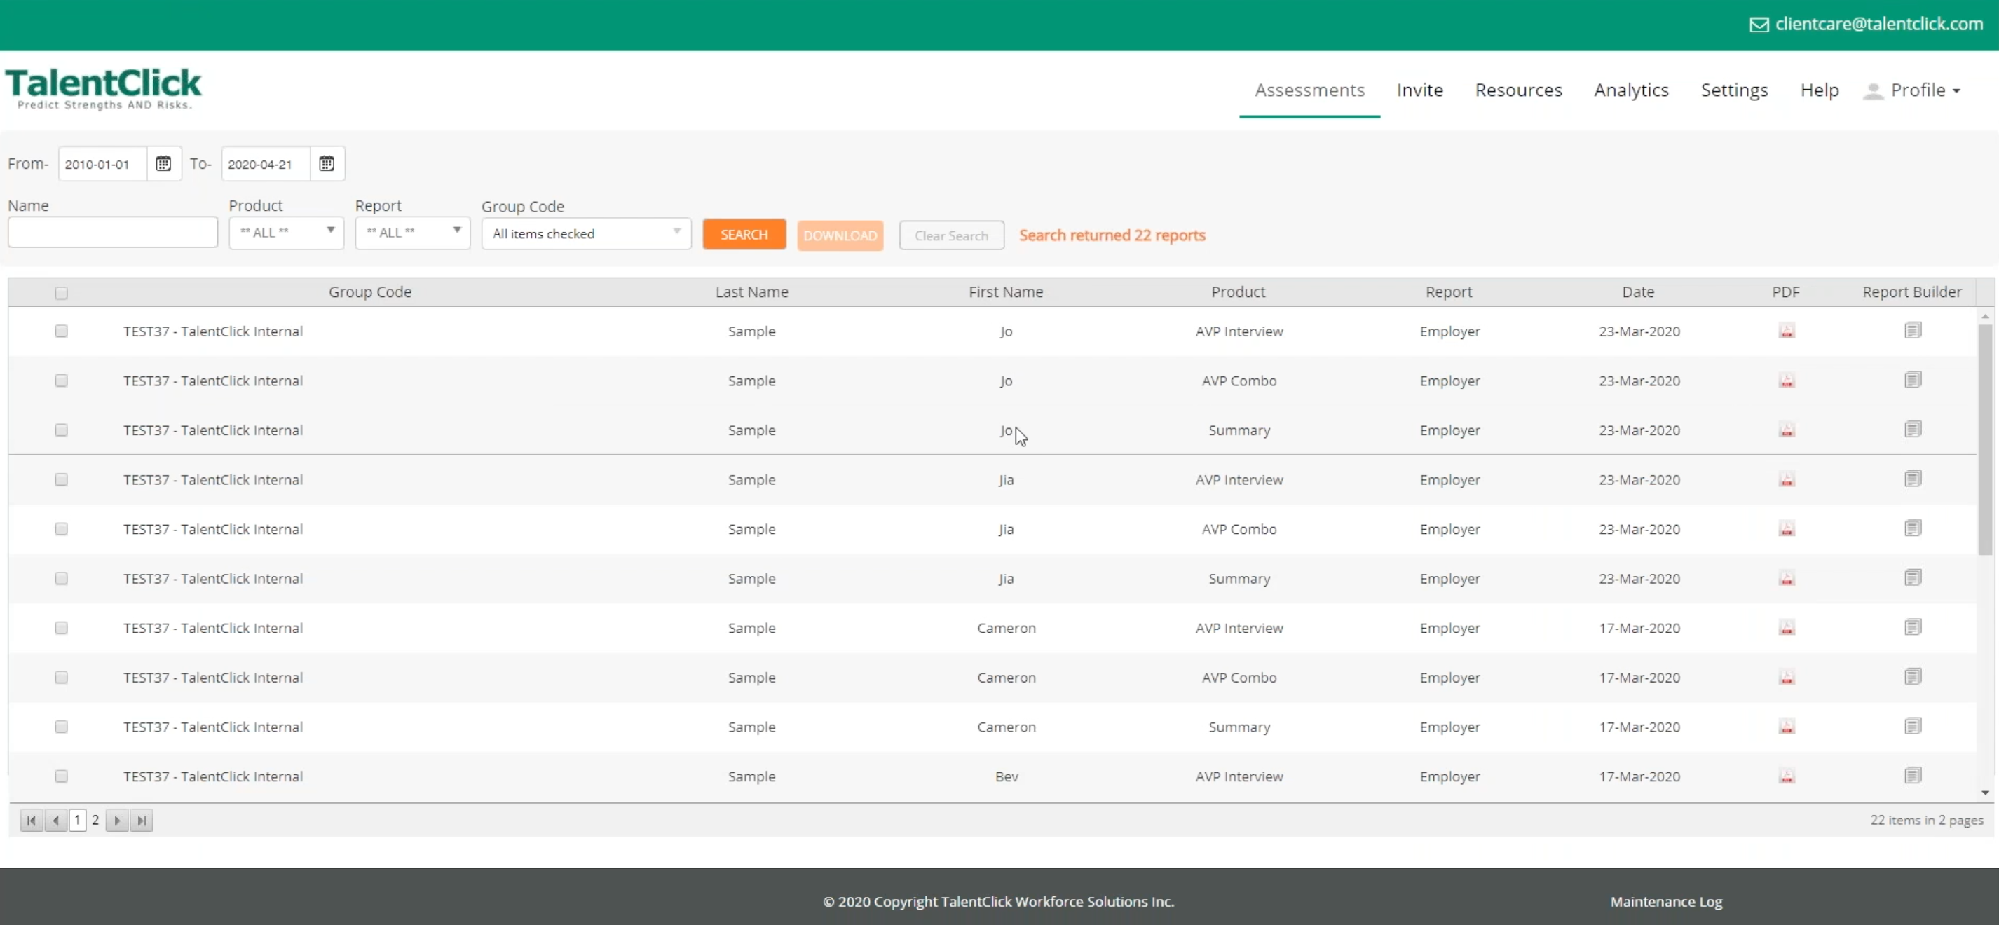
Task: Open the From date calendar picker
Action: [x=163, y=164]
